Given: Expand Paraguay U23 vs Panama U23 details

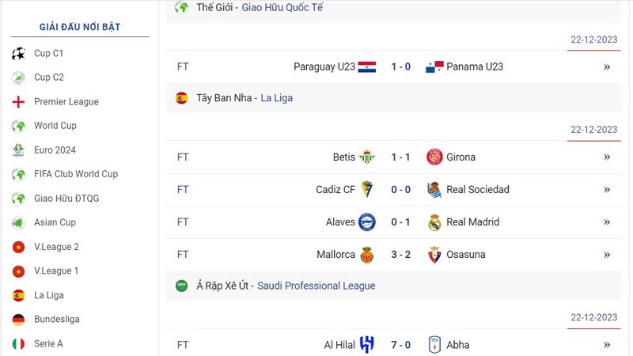Looking at the screenshot, I should click(x=607, y=67).
